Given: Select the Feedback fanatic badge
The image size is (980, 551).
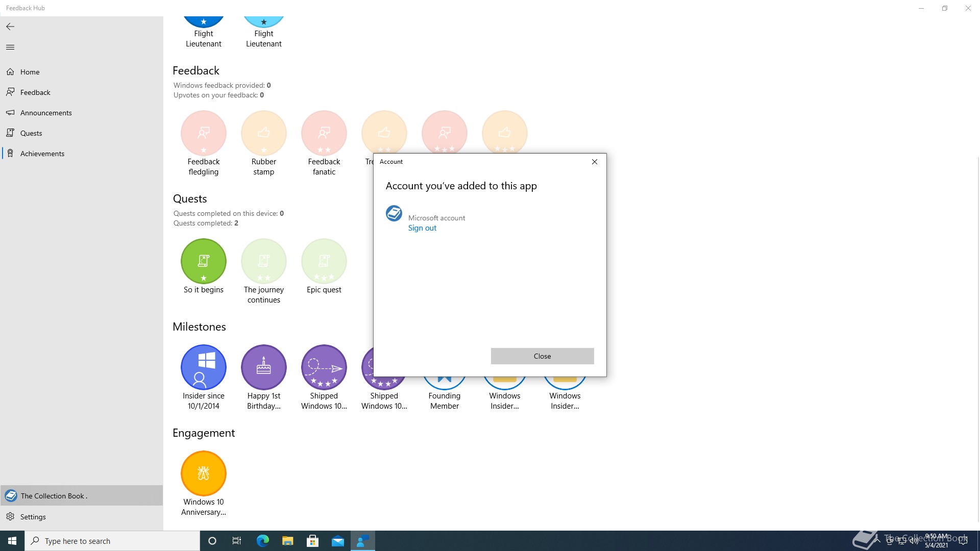Looking at the screenshot, I should click(324, 133).
